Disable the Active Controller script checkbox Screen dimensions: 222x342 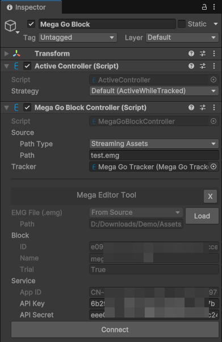27,66
